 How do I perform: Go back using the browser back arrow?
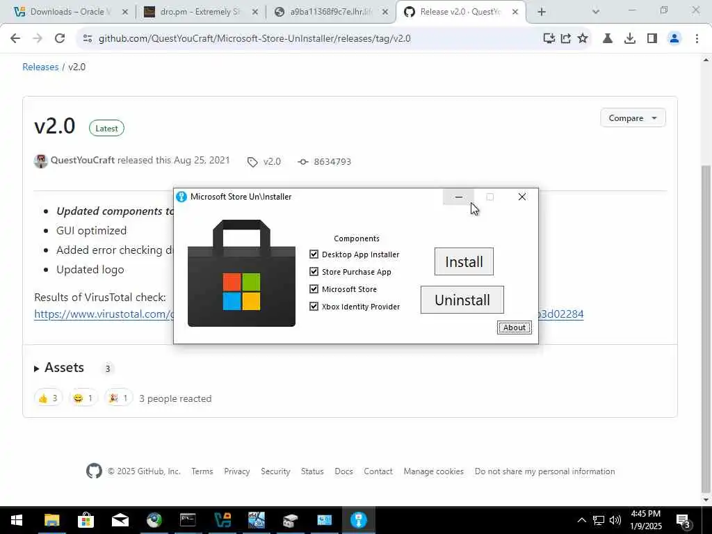pyautogui.click(x=15, y=39)
